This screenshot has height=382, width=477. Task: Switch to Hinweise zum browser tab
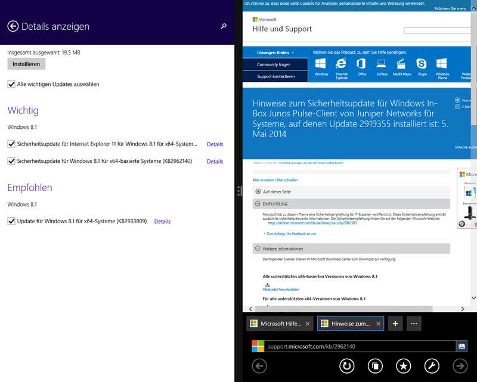tap(346, 324)
